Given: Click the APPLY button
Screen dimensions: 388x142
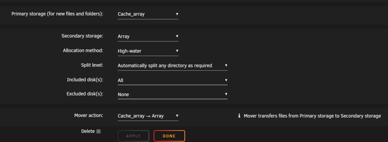Looking at the screenshot, I should click(x=133, y=136).
